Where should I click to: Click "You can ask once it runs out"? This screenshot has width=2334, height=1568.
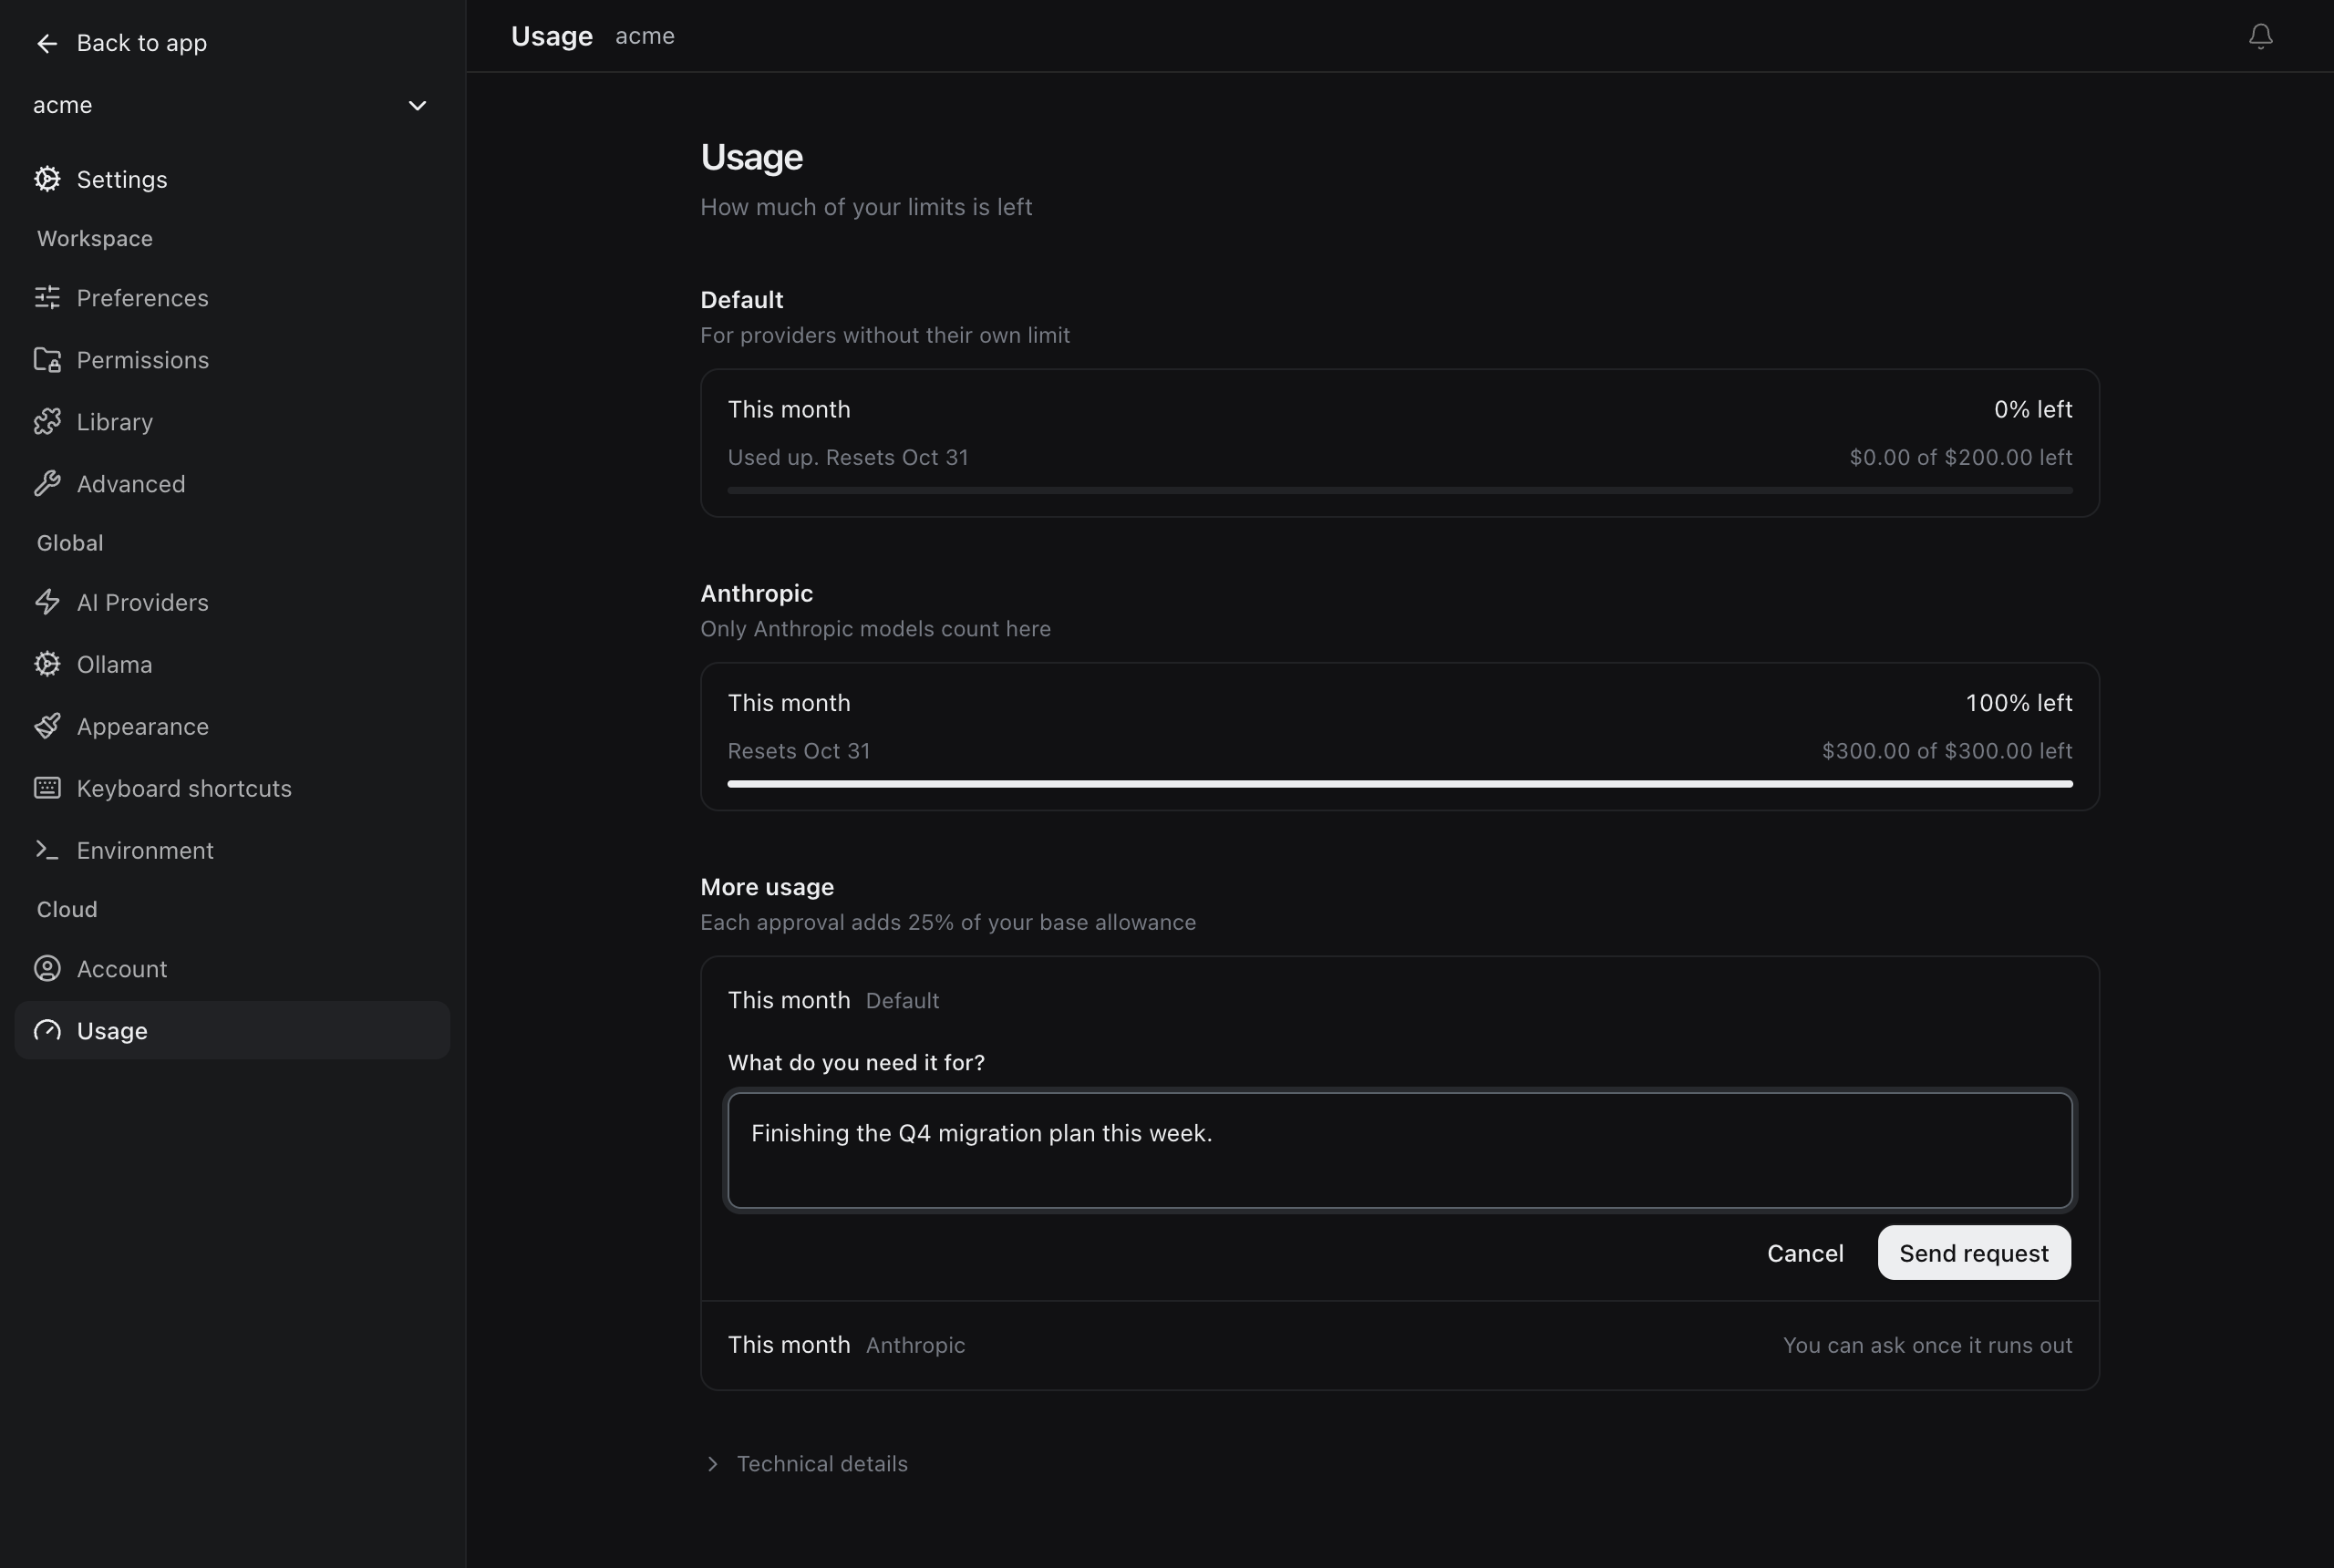(x=1927, y=1346)
